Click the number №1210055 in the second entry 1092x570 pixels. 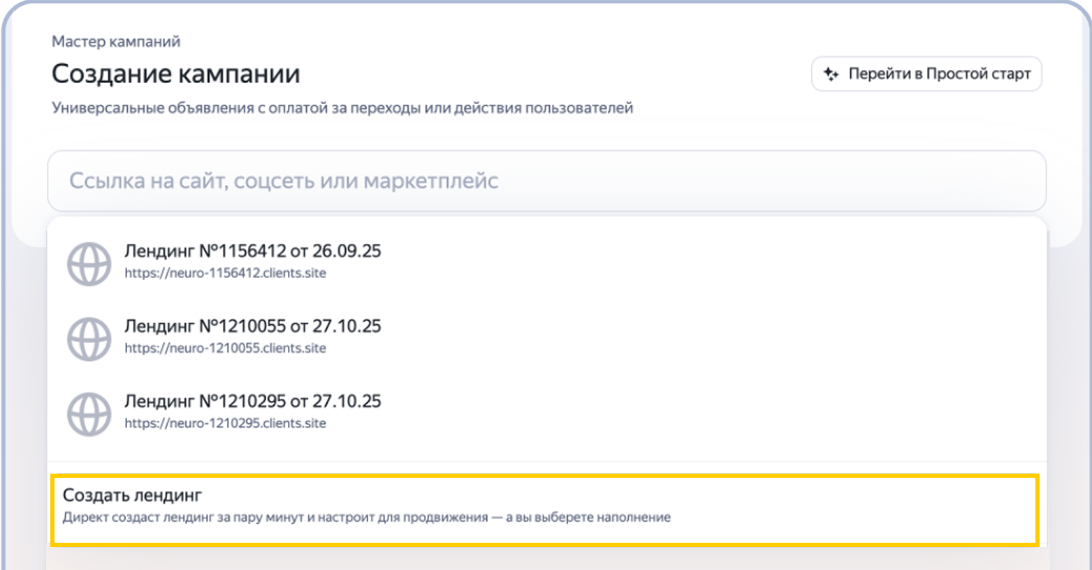(x=242, y=326)
